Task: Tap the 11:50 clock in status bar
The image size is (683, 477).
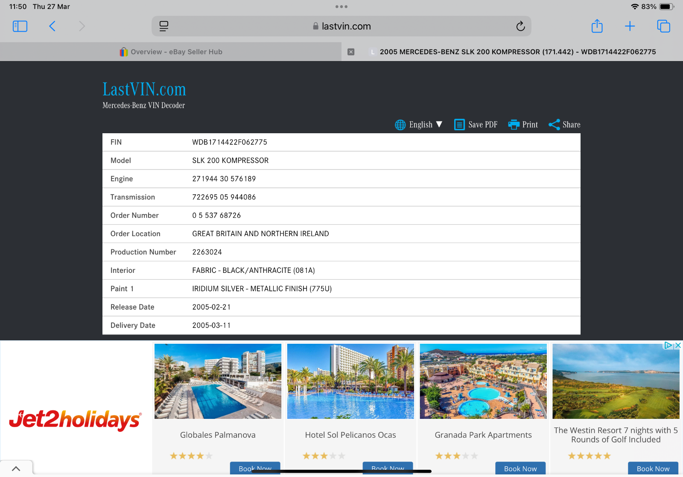Action: (18, 7)
